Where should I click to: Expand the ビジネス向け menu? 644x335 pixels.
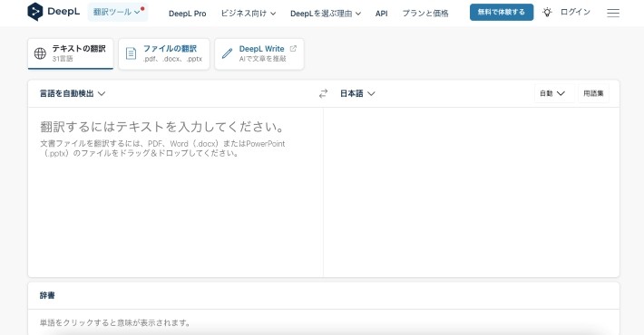(x=249, y=14)
